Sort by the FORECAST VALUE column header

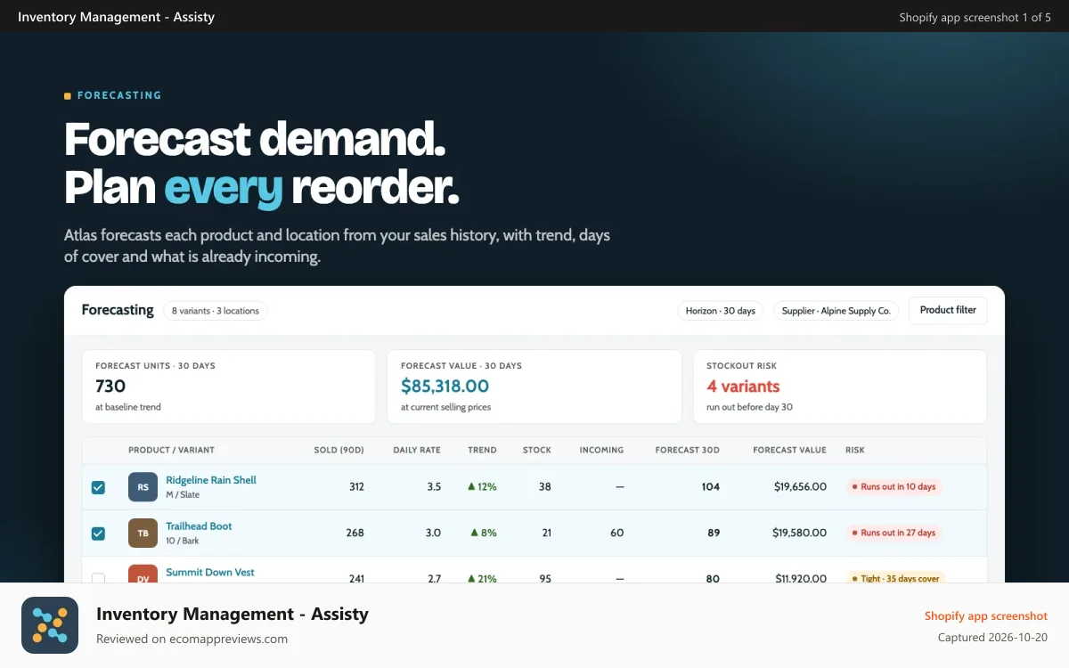789,450
